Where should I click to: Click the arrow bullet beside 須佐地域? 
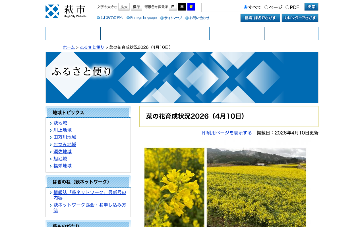point(51,152)
